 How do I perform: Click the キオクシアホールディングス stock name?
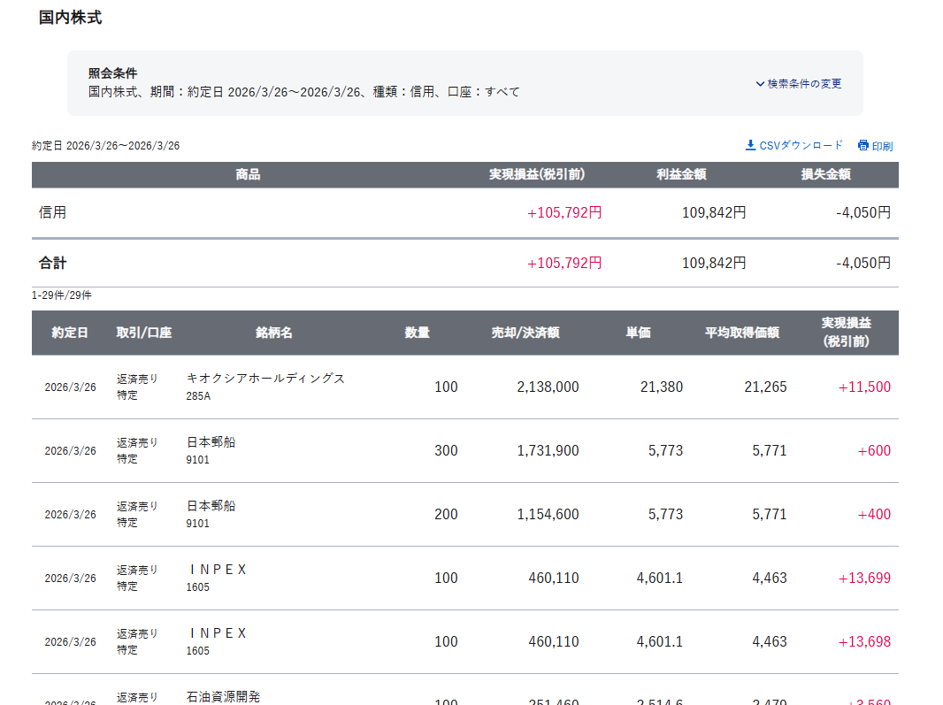pos(265,379)
